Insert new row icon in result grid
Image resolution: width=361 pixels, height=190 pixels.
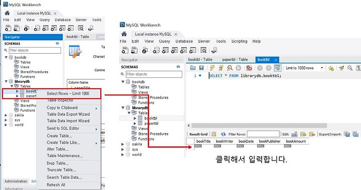pos(303,134)
